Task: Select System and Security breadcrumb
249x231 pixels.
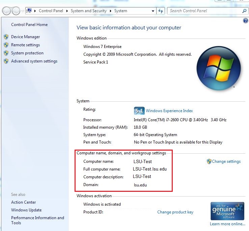Action: pos(89,11)
